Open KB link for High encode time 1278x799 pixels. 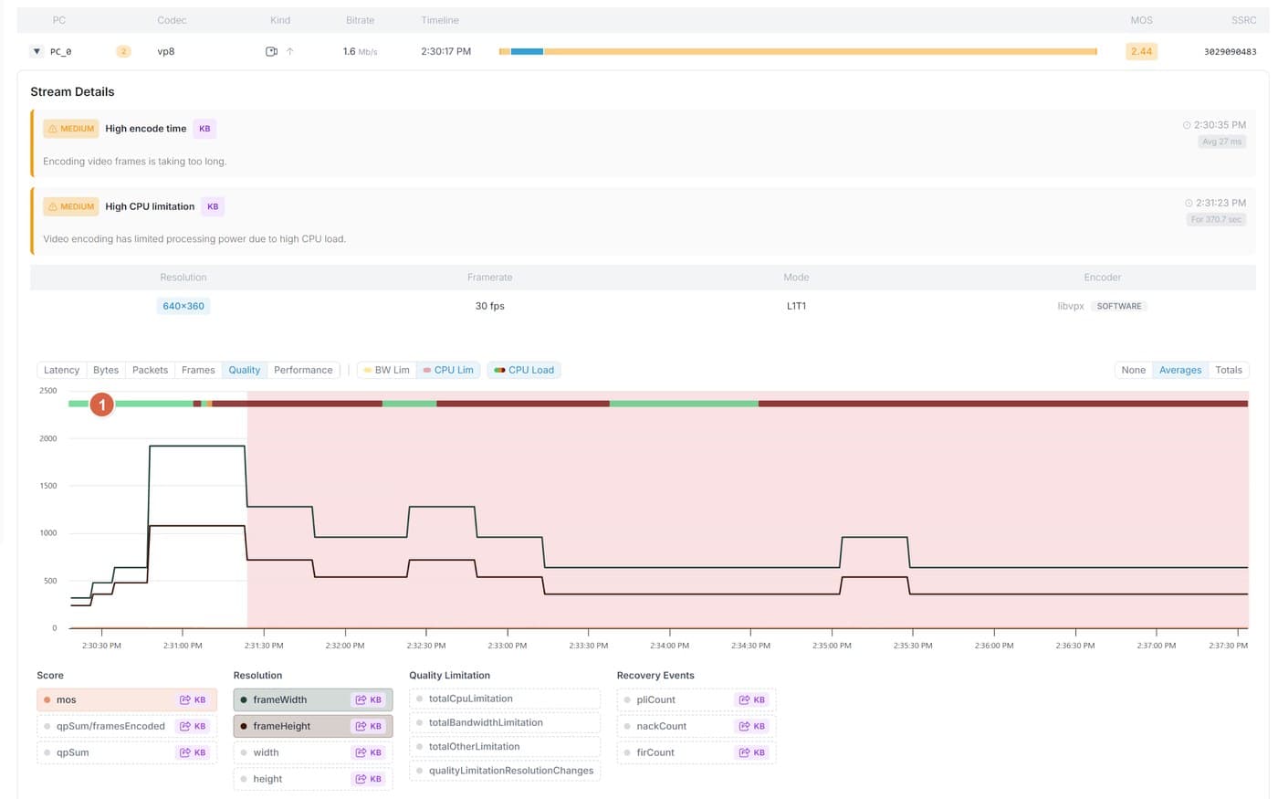click(x=204, y=129)
